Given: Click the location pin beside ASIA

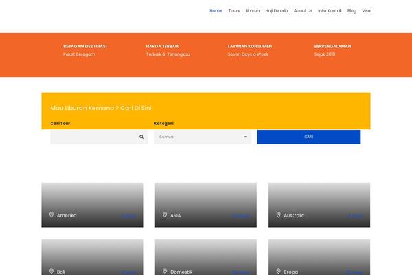Looking at the screenshot, I should (x=165, y=214).
